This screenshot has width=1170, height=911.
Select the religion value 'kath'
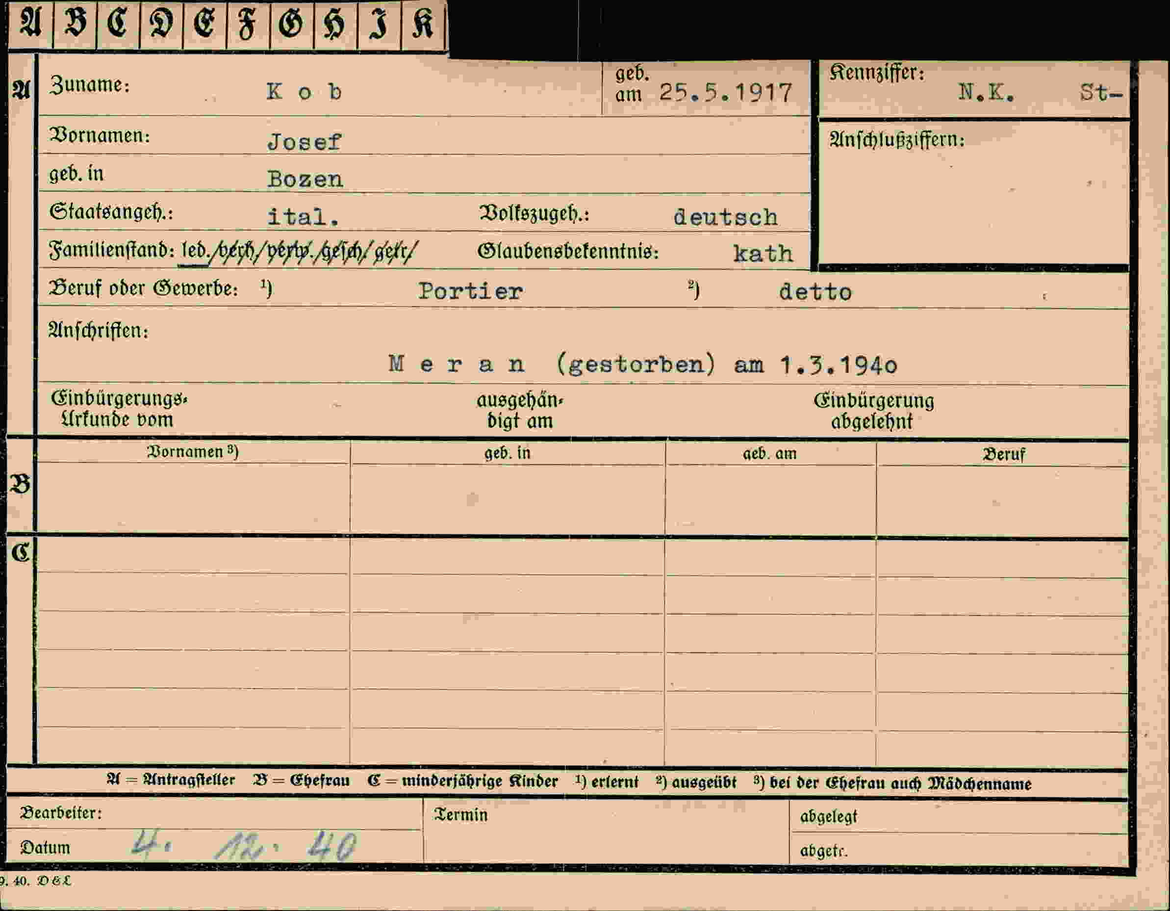[x=763, y=254]
